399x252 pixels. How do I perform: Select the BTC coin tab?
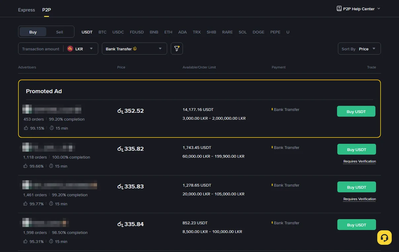[x=102, y=32]
